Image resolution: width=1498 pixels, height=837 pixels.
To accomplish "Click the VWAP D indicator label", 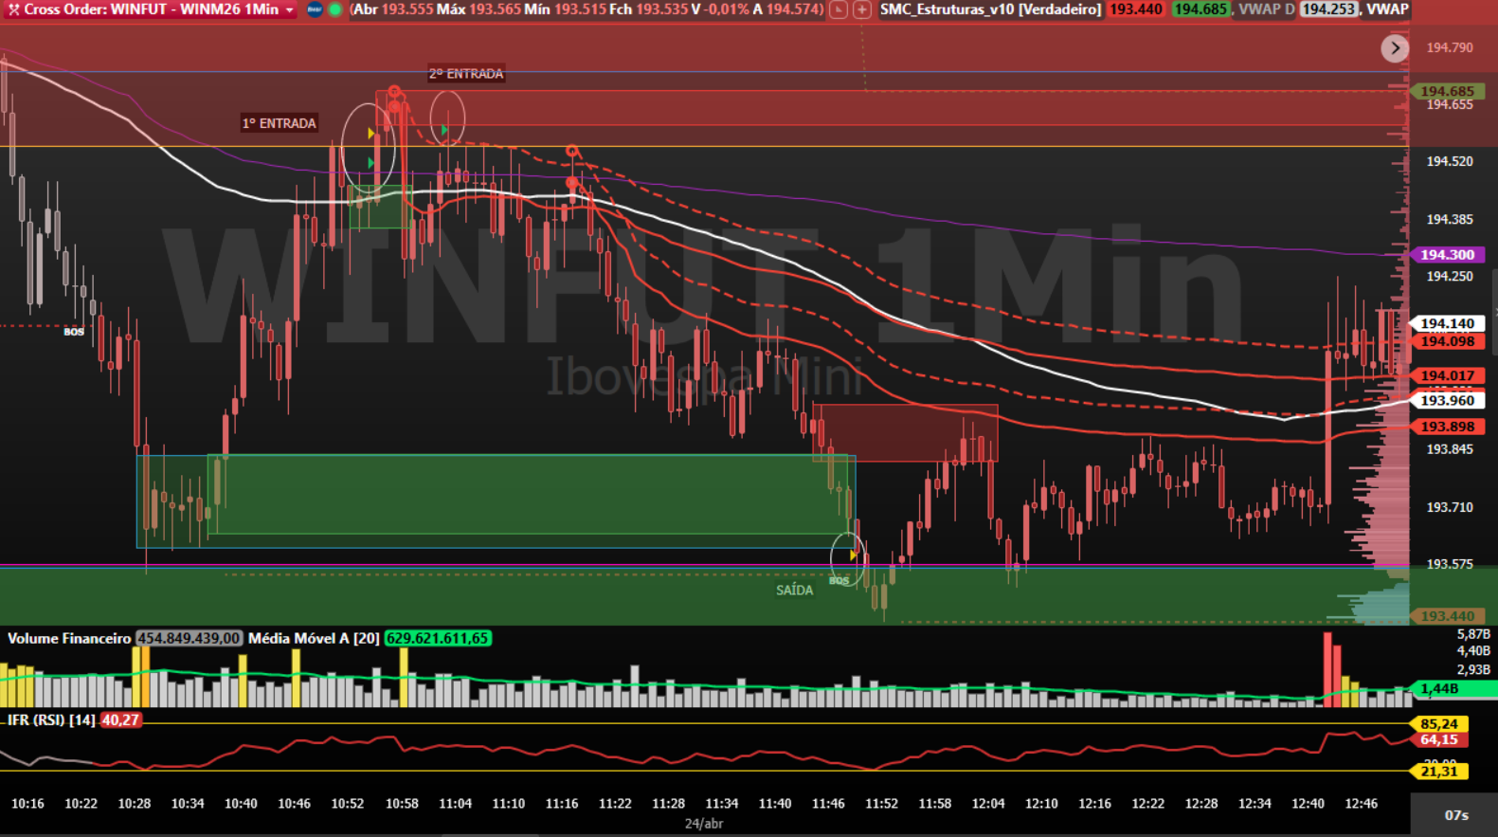I will pyautogui.click(x=1266, y=9).
